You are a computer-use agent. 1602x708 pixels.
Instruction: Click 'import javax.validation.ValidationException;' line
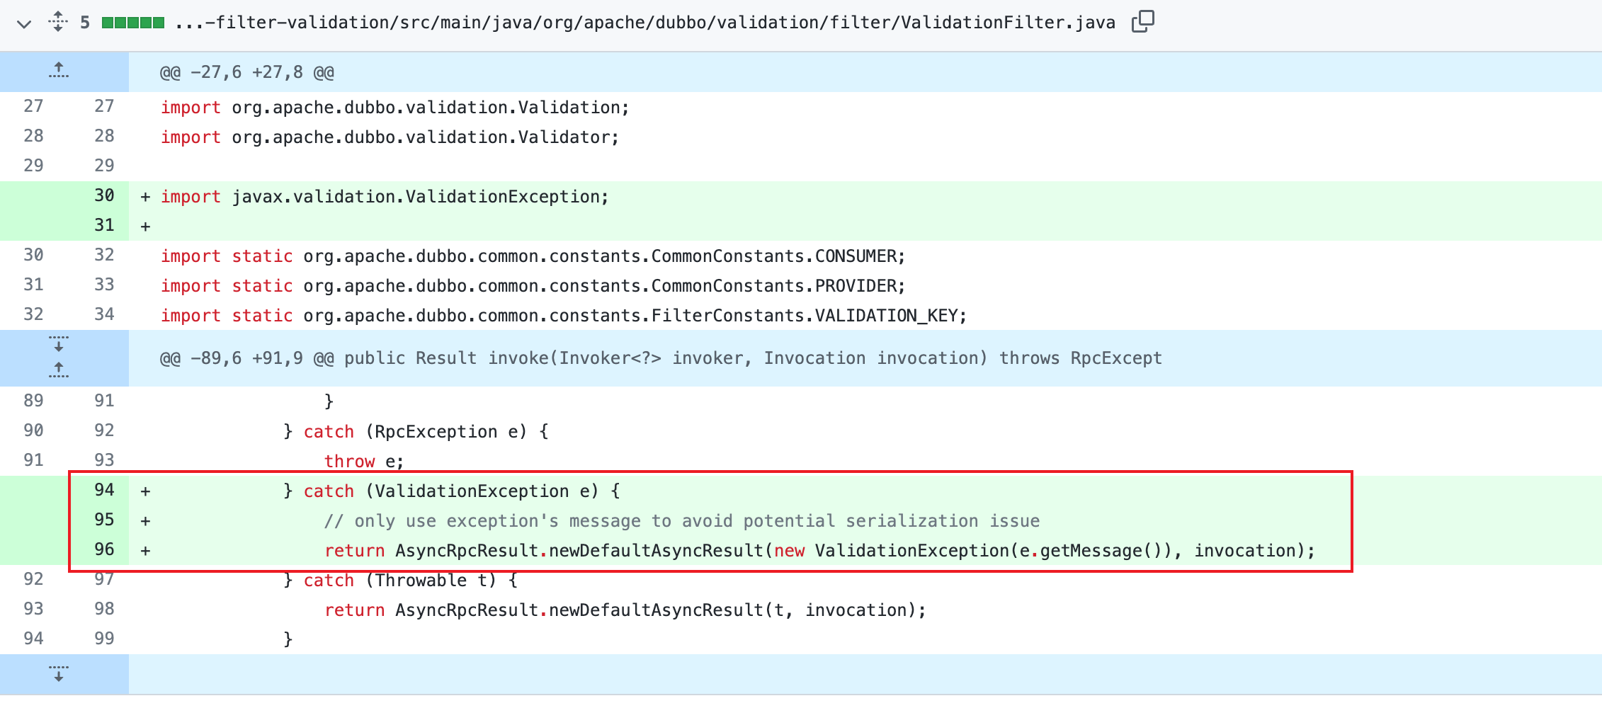click(x=385, y=197)
